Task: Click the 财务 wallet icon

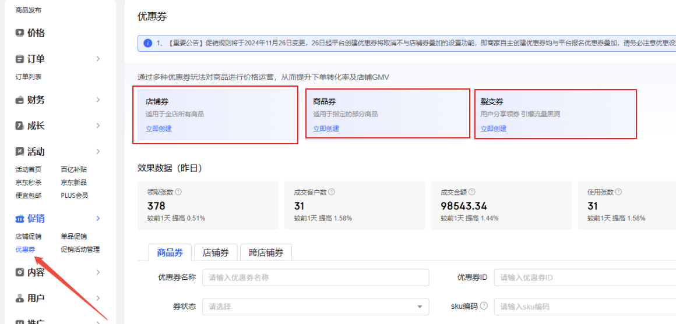Action: (20, 100)
